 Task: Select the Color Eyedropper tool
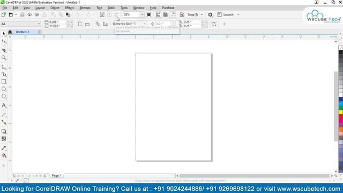tap(4, 148)
